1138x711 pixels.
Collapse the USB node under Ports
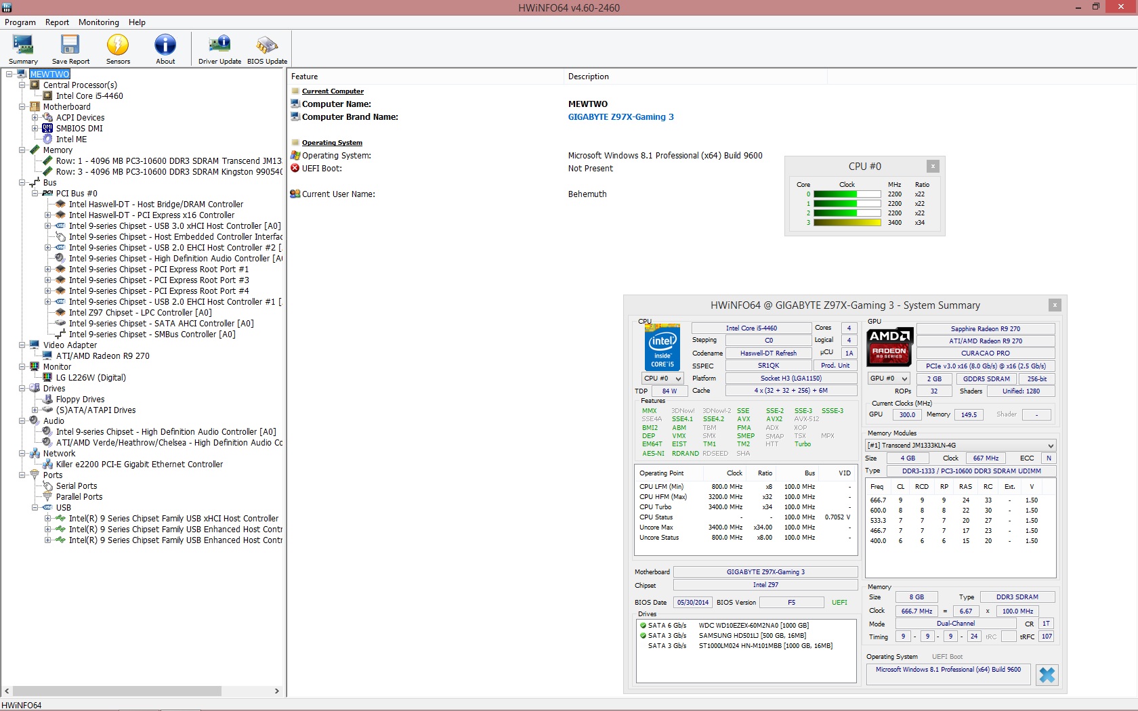click(35, 508)
